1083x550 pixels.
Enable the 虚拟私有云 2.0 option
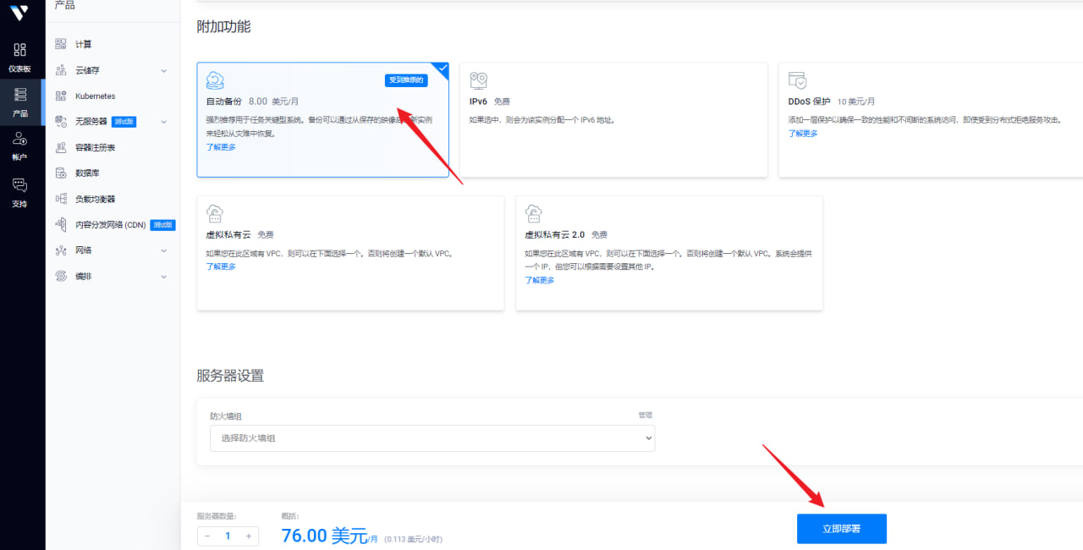point(668,253)
